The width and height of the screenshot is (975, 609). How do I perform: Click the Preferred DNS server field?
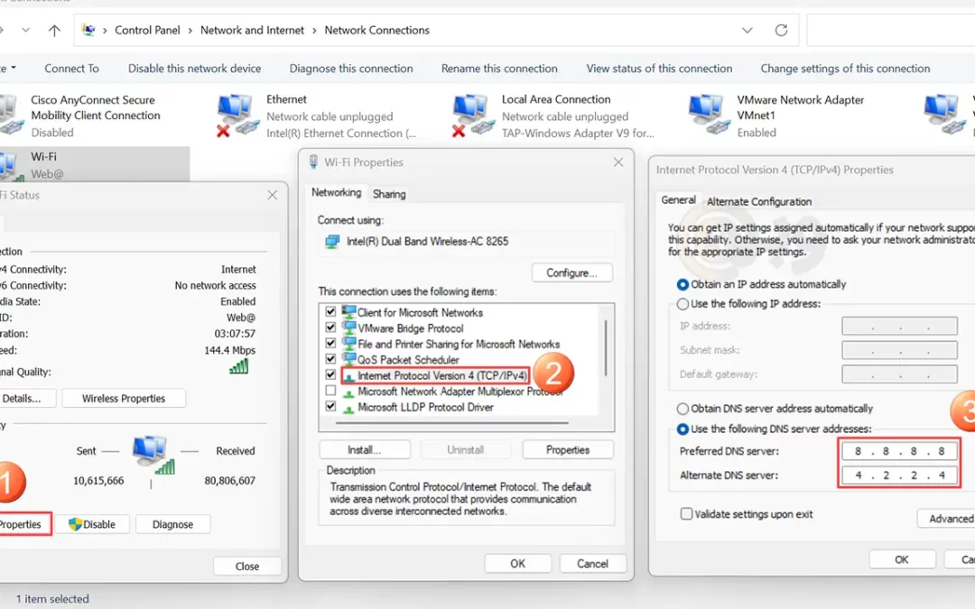click(x=898, y=451)
